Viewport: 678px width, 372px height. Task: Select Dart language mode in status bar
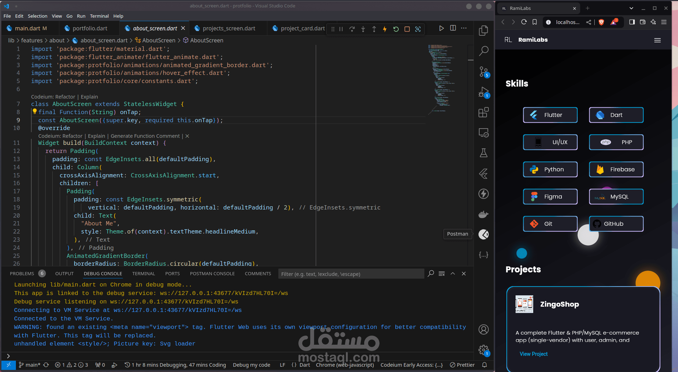(304, 365)
